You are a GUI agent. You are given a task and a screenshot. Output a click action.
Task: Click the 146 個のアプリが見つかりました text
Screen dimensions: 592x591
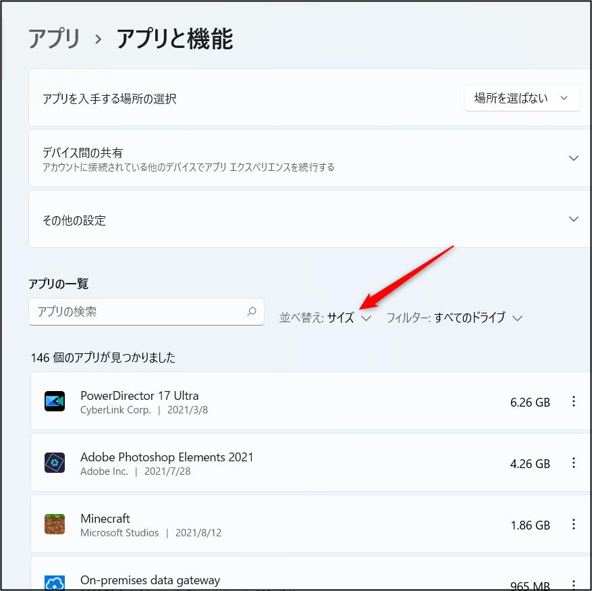(x=103, y=357)
